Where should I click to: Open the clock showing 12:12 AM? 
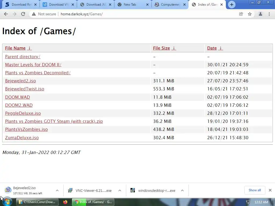point(261,202)
